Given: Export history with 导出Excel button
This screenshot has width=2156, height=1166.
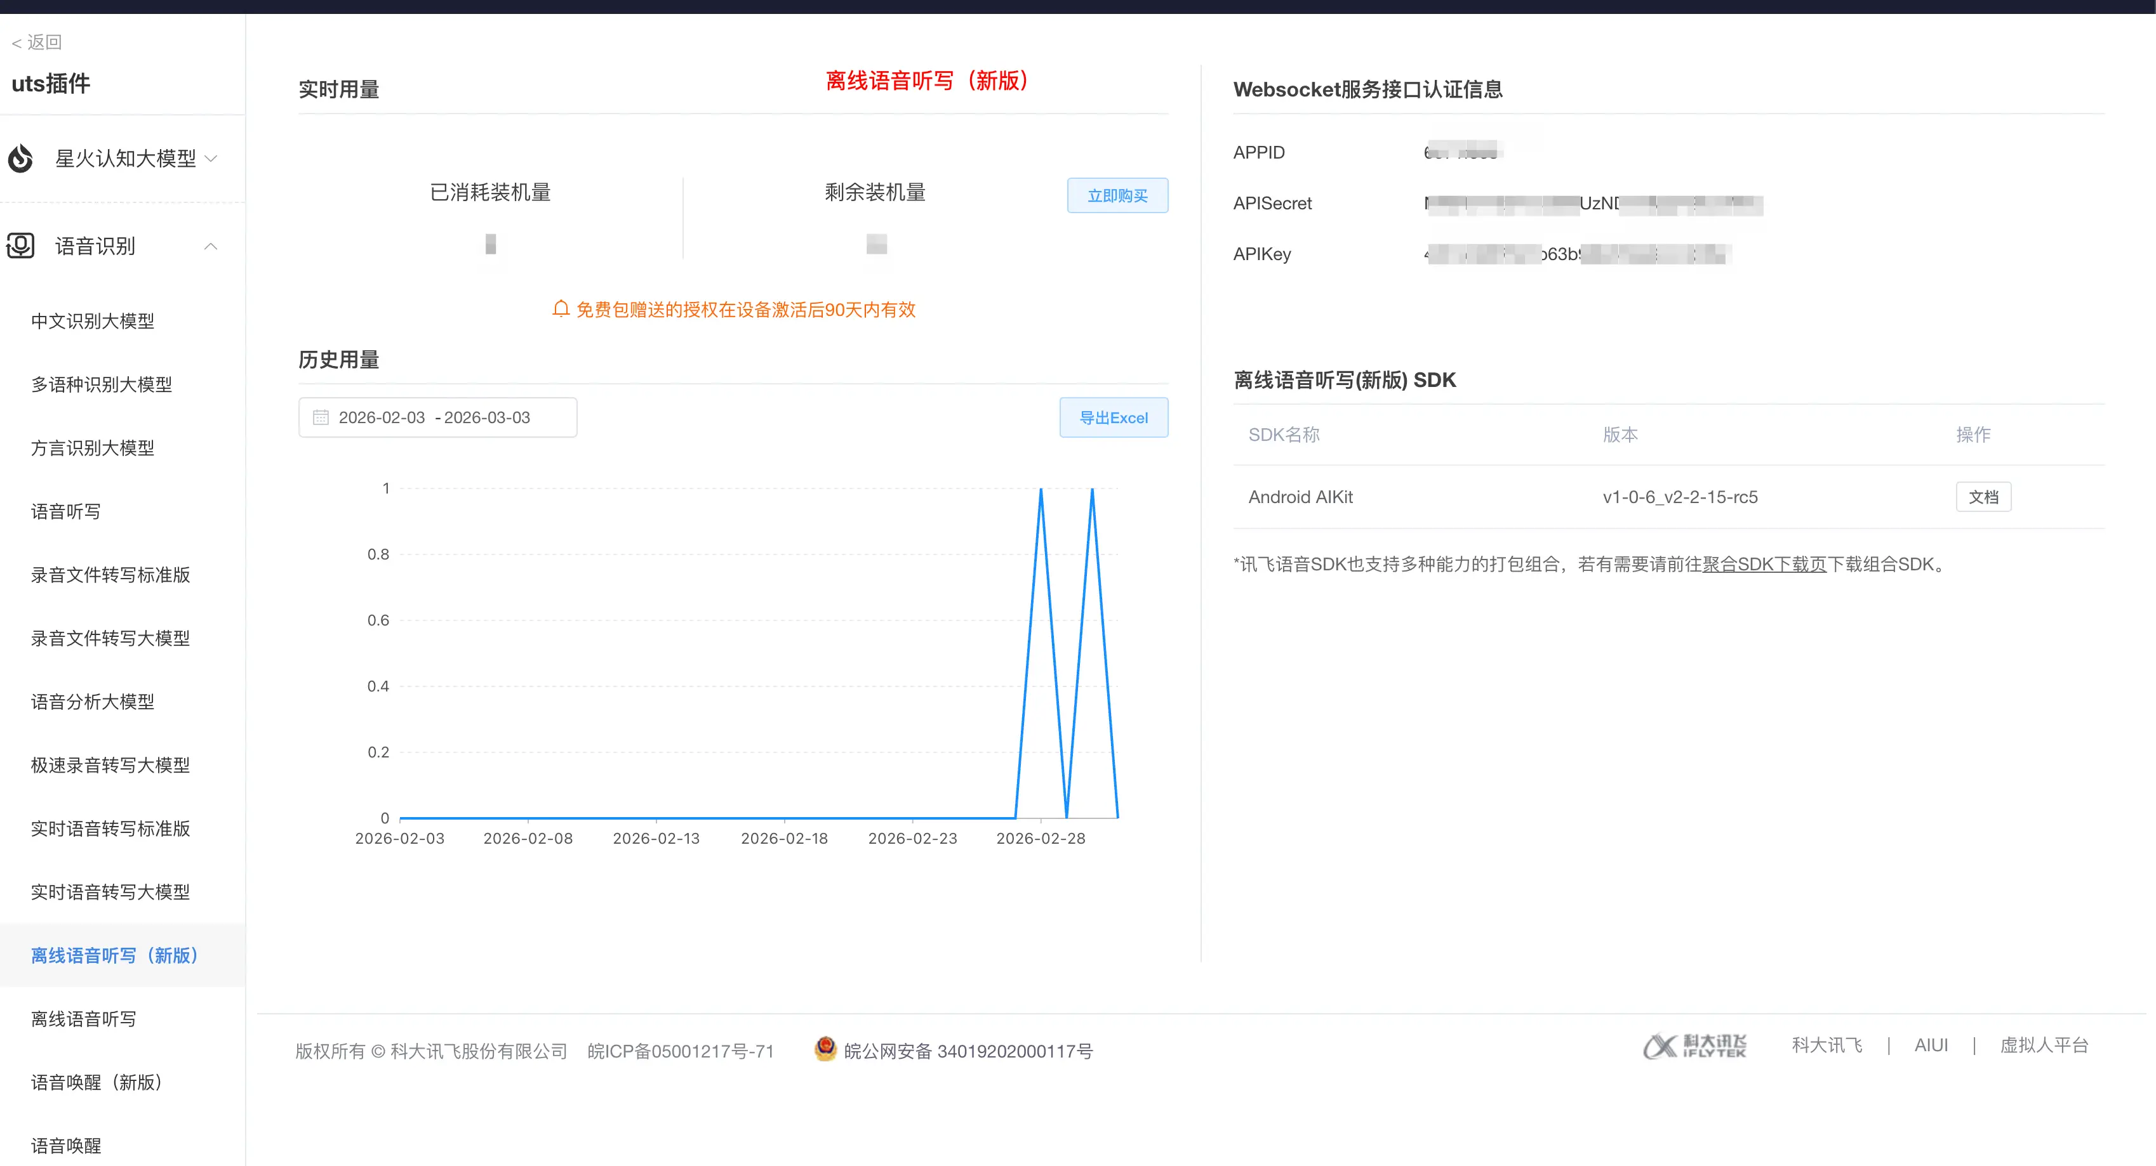Looking at the screenshot, I should [x=1113, y=417].
